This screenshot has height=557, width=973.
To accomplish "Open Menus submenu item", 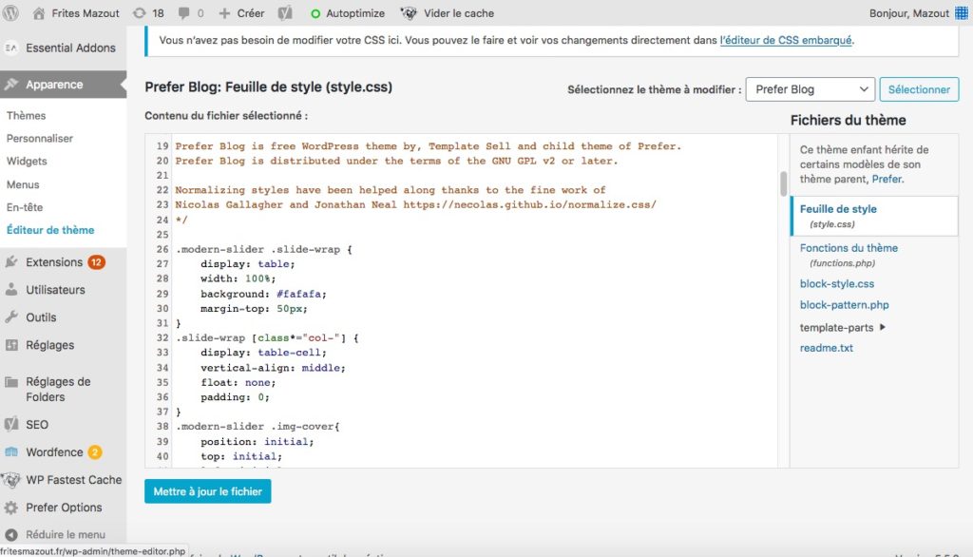I will pyautogui.click(x=23, y=184).
